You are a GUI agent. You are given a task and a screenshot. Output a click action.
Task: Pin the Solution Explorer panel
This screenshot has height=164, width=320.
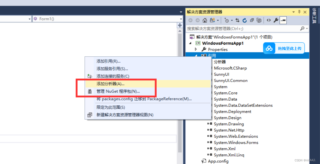tap(299, 12)
